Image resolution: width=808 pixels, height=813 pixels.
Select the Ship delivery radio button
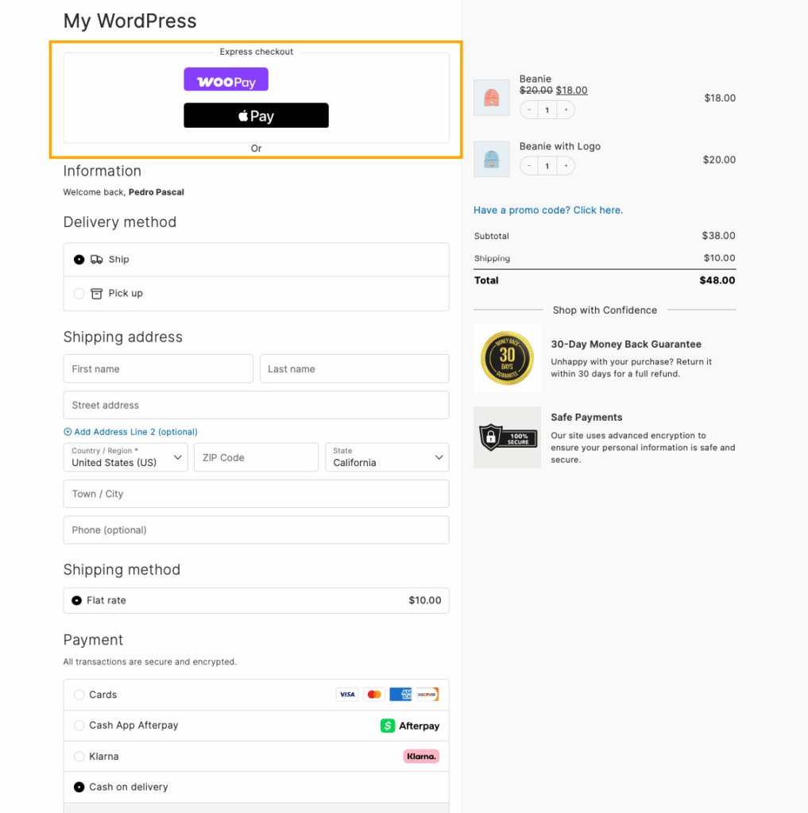point(79,260)
